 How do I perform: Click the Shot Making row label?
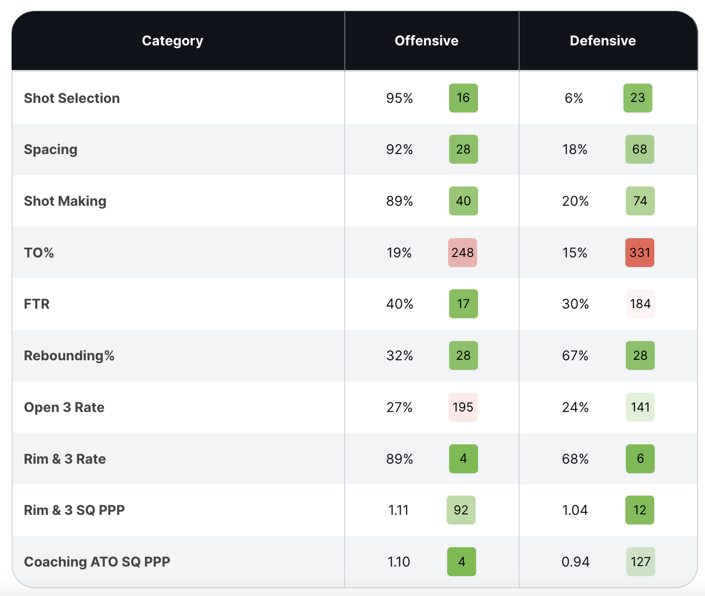coord(65,201)
